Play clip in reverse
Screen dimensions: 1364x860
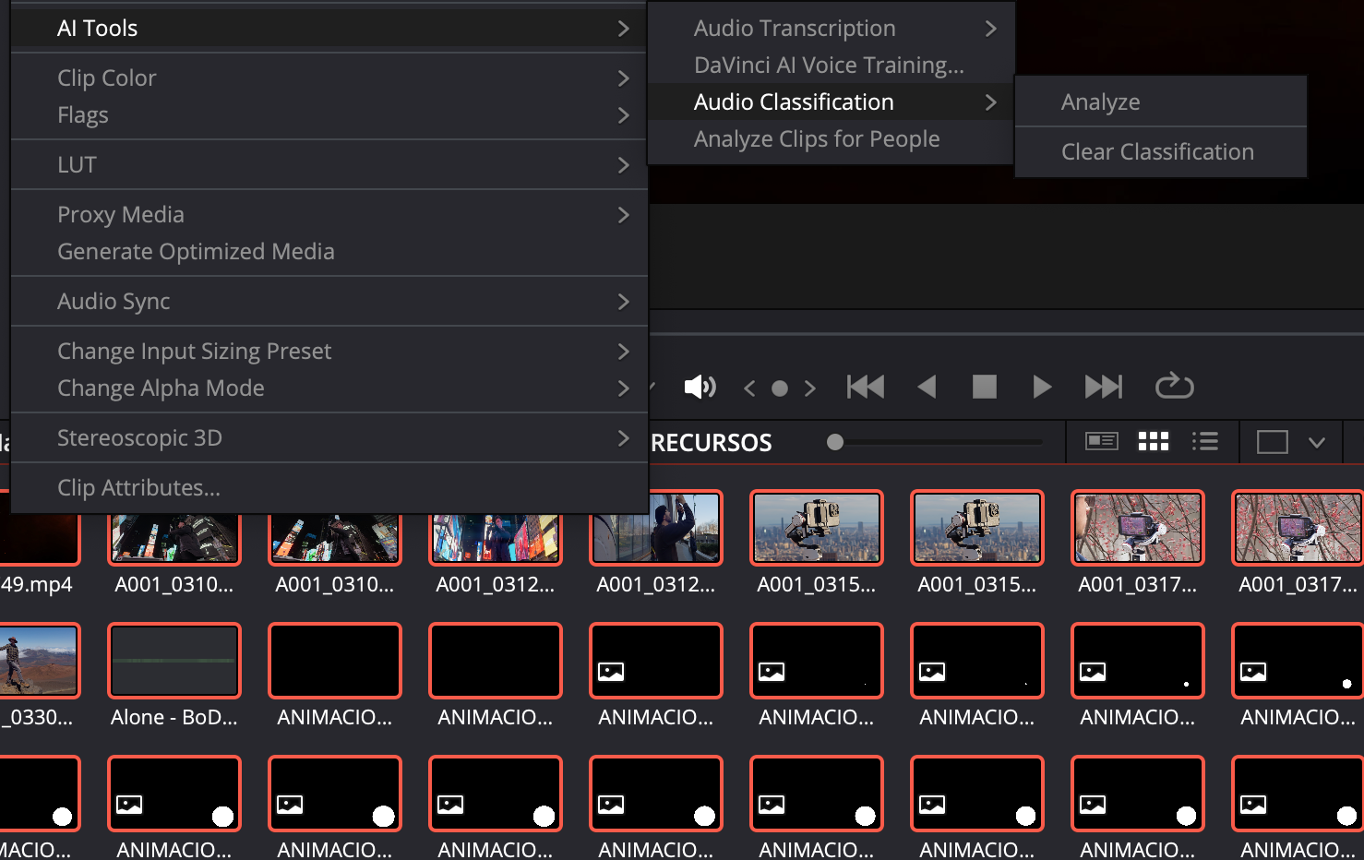tap(927, 387)
